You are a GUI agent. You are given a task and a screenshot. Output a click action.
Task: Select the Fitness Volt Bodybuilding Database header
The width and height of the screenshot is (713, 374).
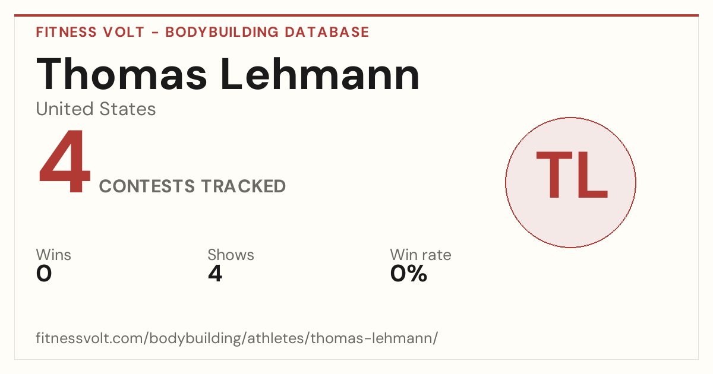[x=203, y=32]
